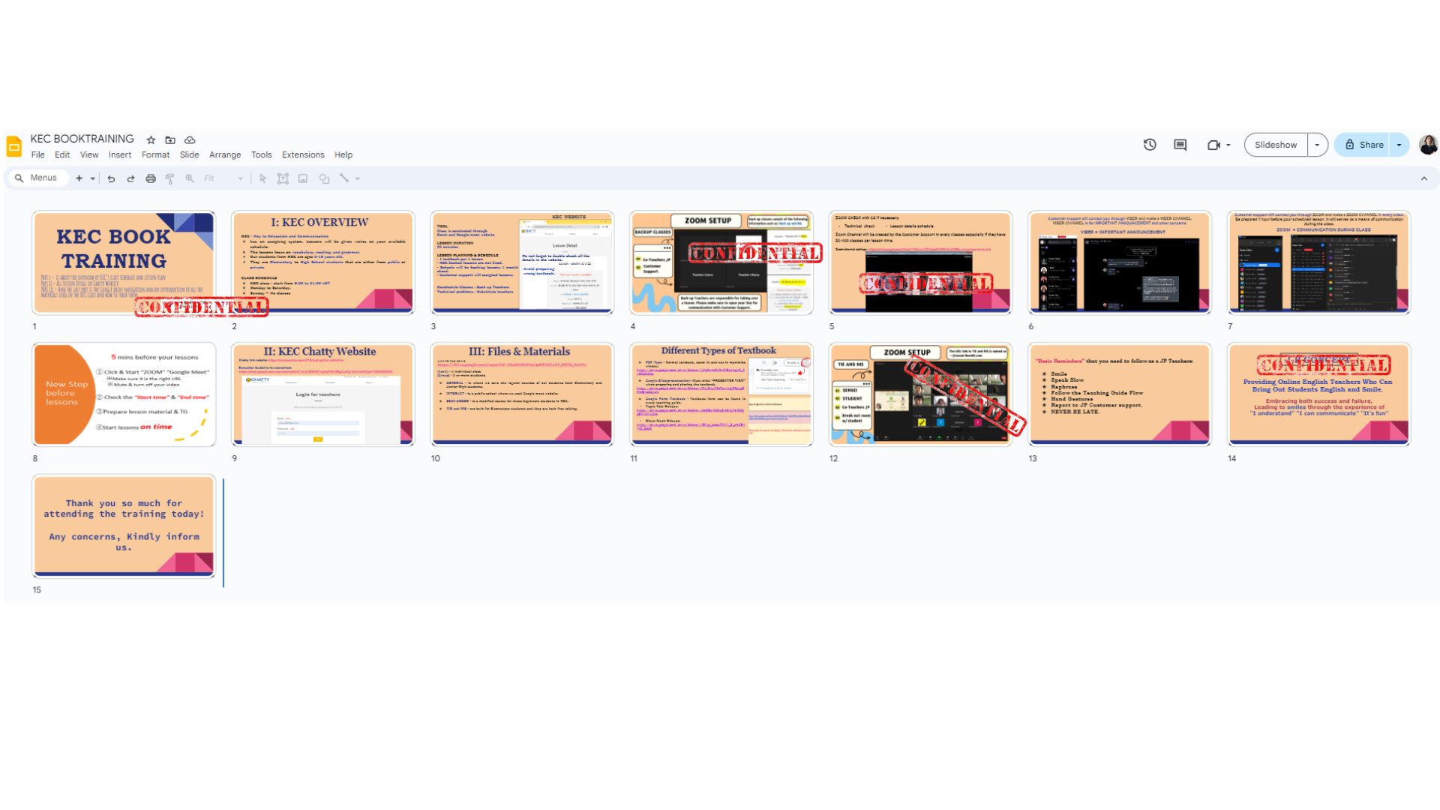The width and height of the screenshot is (1440, 810).
Task: Click the print icon
Action: click(x=151, y=178)
